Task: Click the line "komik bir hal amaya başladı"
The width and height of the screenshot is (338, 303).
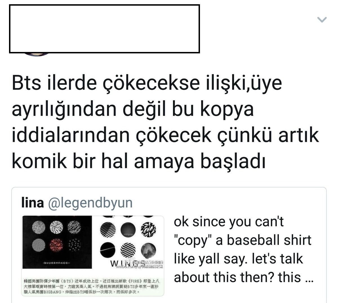Action: click(x=139, y=162)
